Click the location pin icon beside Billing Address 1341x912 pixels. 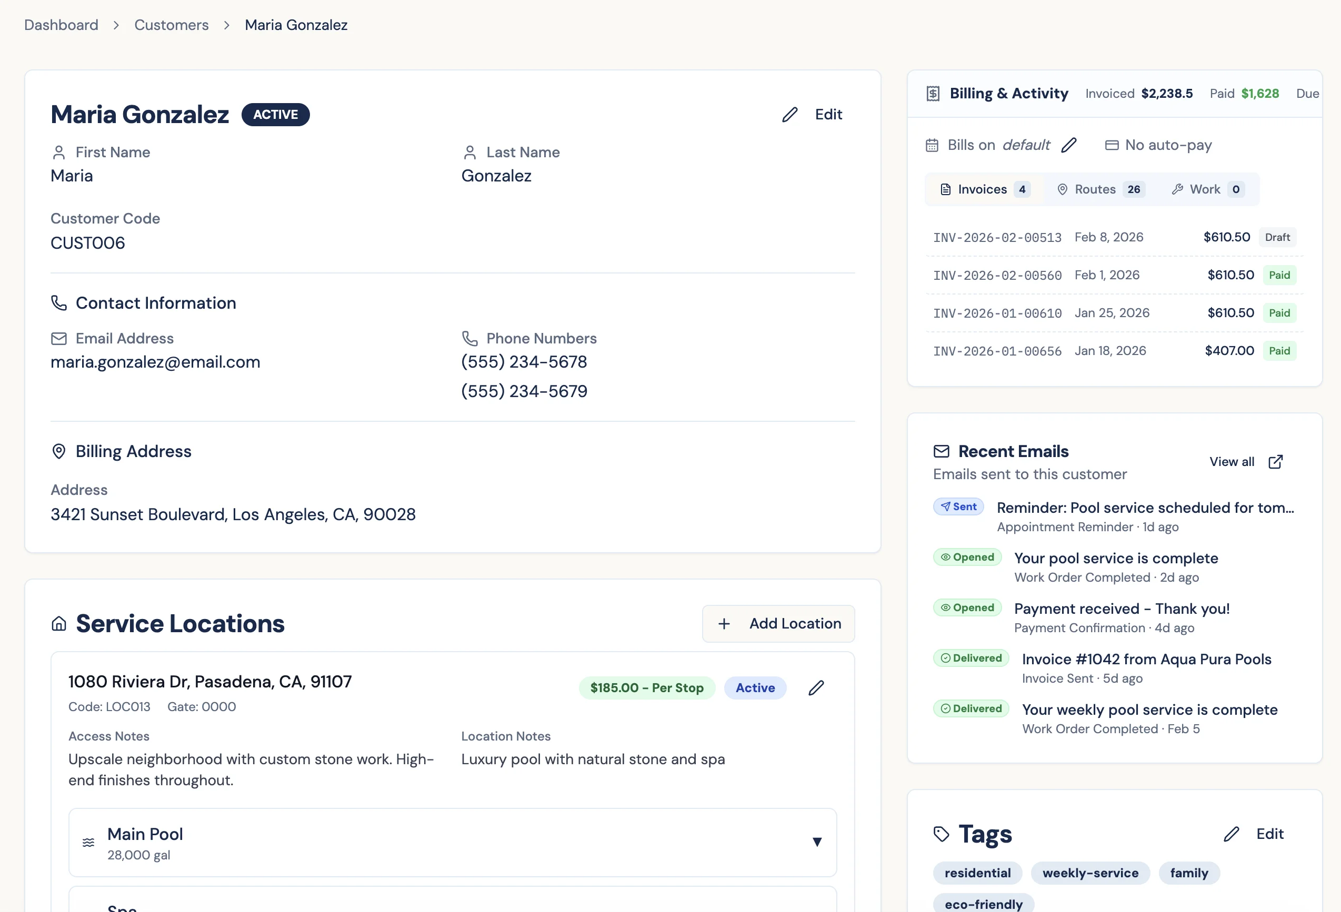tap(59, 451)
